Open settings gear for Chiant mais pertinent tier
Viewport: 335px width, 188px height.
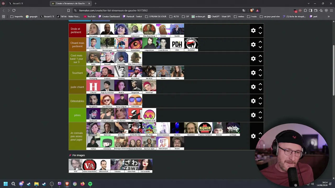[x=253, y=45]
